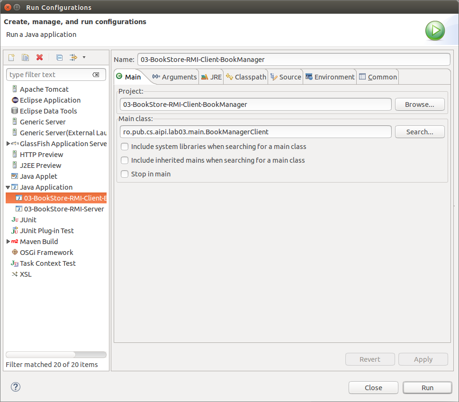The width and height of the screenshot is (459, 402).
Task: Click the green Run arrow banner icon
Action: [435, 31]
